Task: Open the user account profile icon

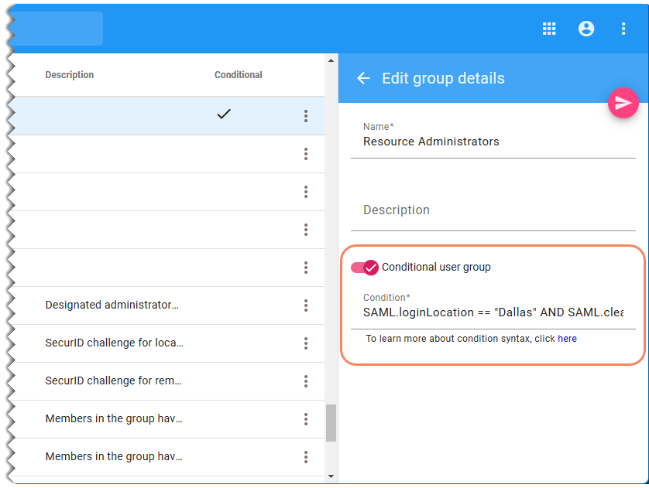Action: point(586,29)
